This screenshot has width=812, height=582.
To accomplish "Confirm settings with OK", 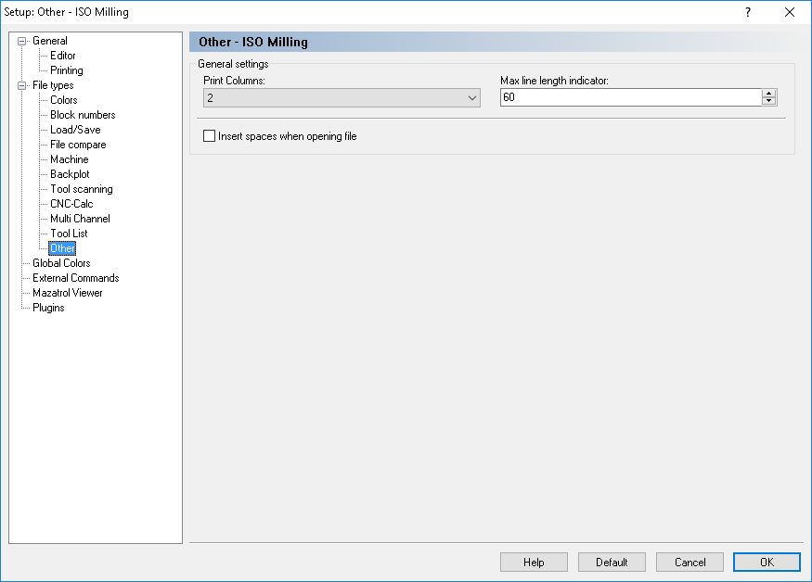I will (767, 563).
